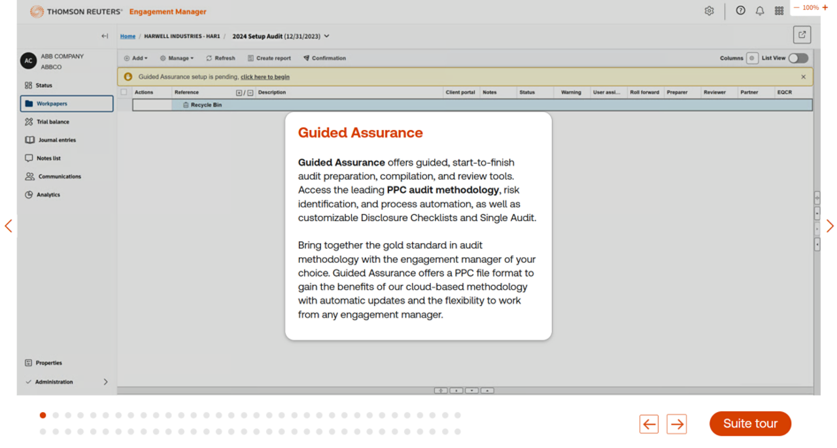Image resolution: width=837 pixels, height=448 pixels.
Task: Open the settings gear icon
Action: pyautogui.click(x=709, y=11)
